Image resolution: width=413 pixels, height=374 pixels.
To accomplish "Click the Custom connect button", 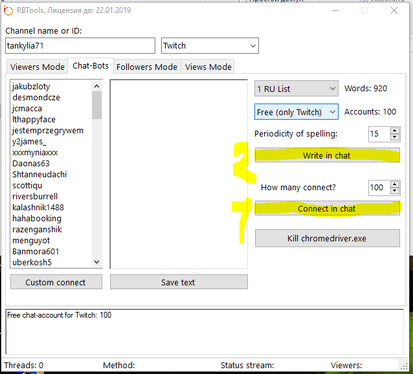I will (x=55, y=282).
